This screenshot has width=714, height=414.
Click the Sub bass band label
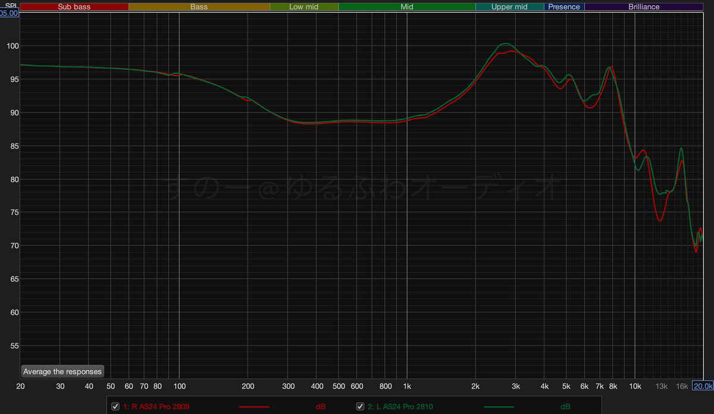(74, 7)
